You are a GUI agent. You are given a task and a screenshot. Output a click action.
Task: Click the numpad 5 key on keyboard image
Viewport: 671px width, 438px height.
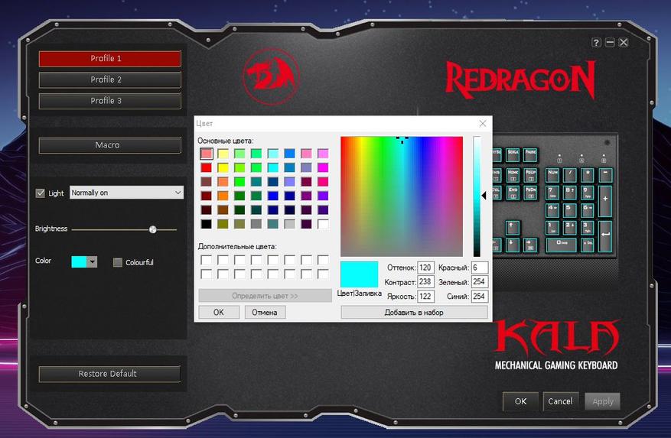point(570,210)
